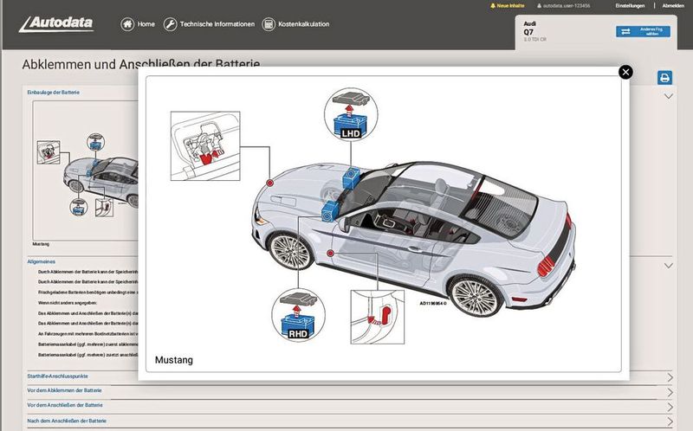The width and height of the screenshot is (693, 431).
Task: Click the upper blue battery on car
Action: pos(352,177)
